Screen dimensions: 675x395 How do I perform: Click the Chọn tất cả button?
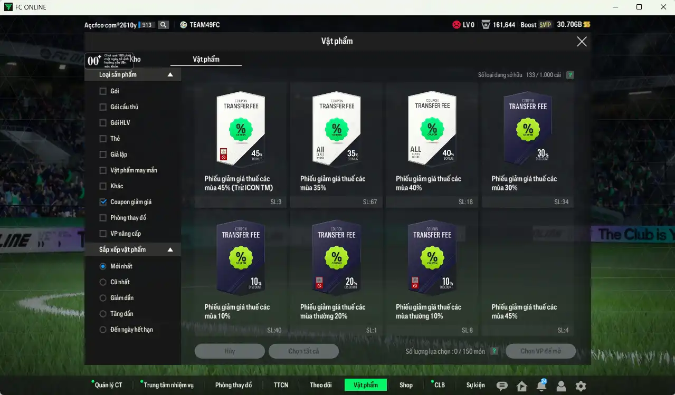tap(303, 351)
